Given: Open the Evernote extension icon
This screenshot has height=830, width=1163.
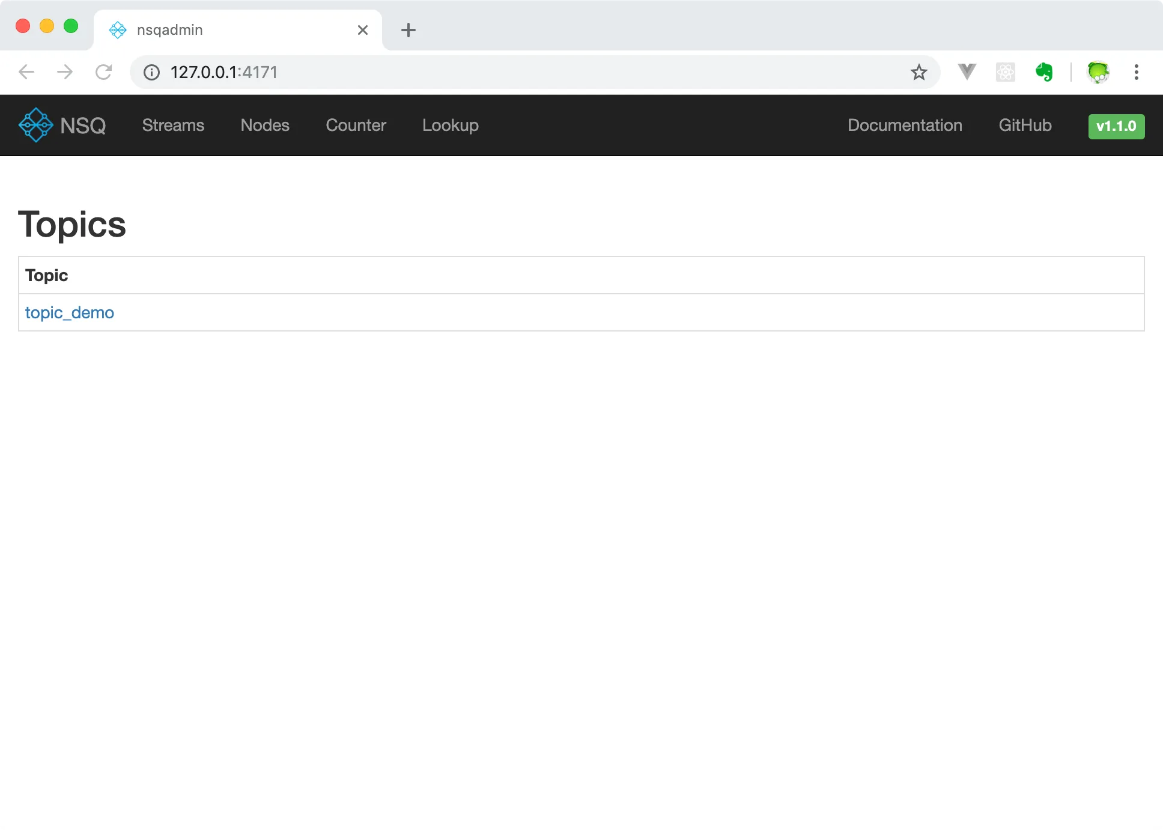Looking at the screenshot, I should point(1045,72).
